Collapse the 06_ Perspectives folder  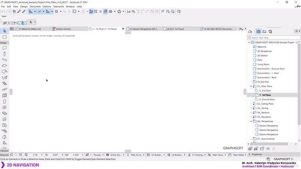point(251,121)
